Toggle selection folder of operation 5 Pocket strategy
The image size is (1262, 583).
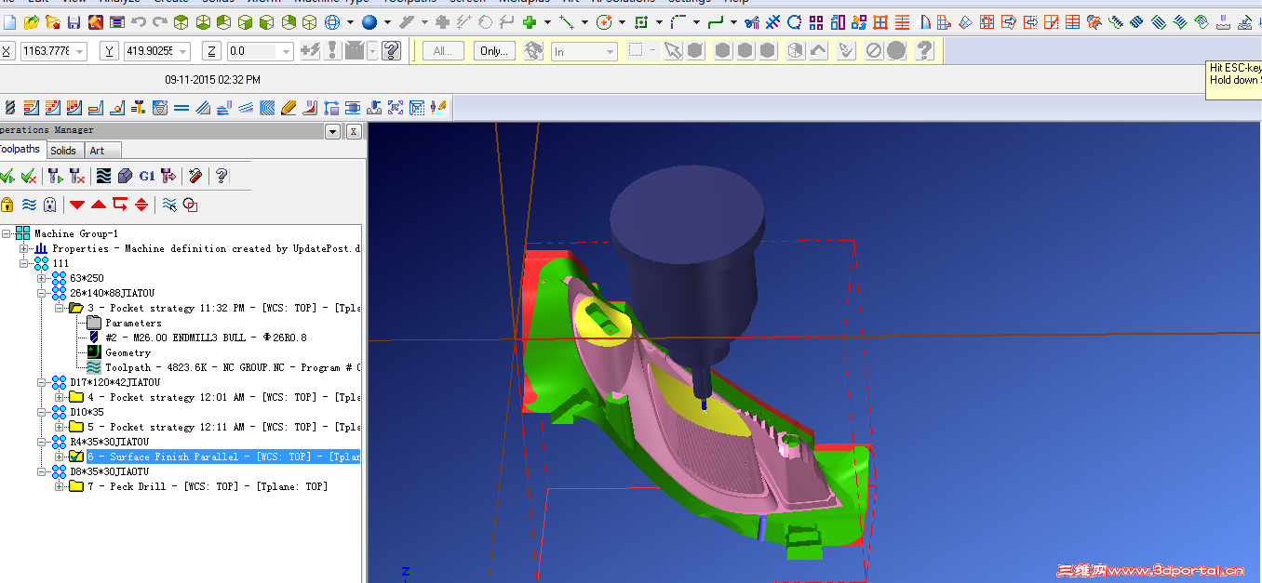tap(76, 427)
